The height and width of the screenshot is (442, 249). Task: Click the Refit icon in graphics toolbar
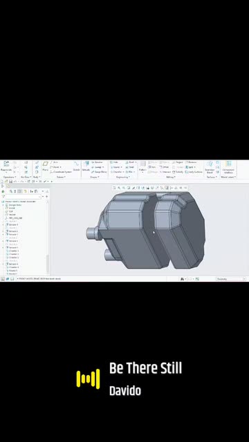coord(114,188)
